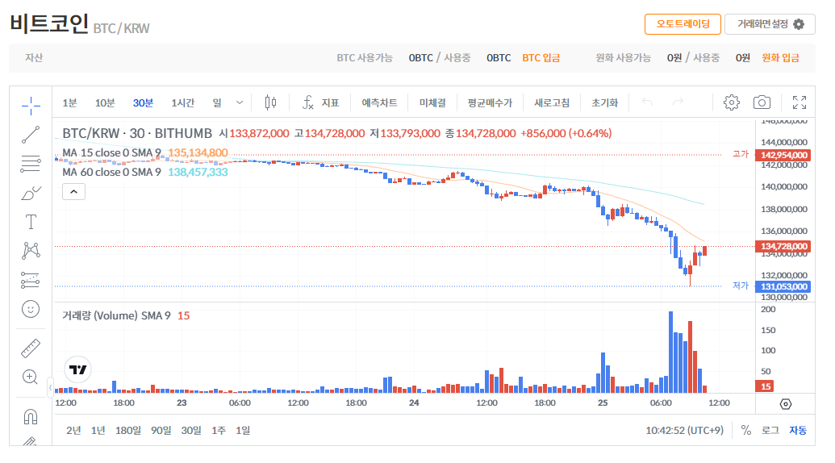Select the trend line drawing tool
835x463 pixels.
tap(31, 135)
